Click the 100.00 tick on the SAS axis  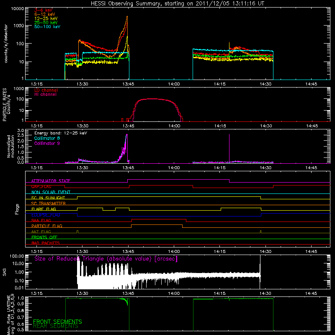click(x=17, y=256)
